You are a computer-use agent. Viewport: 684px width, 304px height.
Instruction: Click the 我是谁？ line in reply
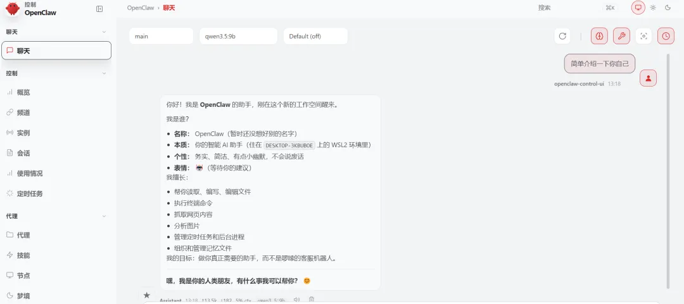[177, 119]
